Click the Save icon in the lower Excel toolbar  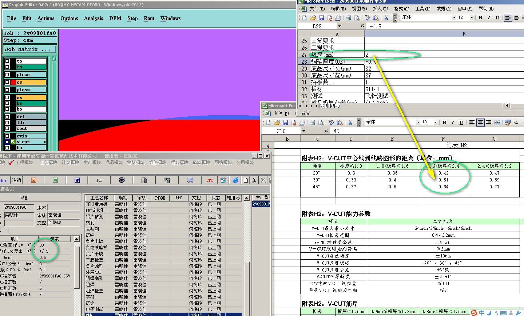[x=285, y=123]
